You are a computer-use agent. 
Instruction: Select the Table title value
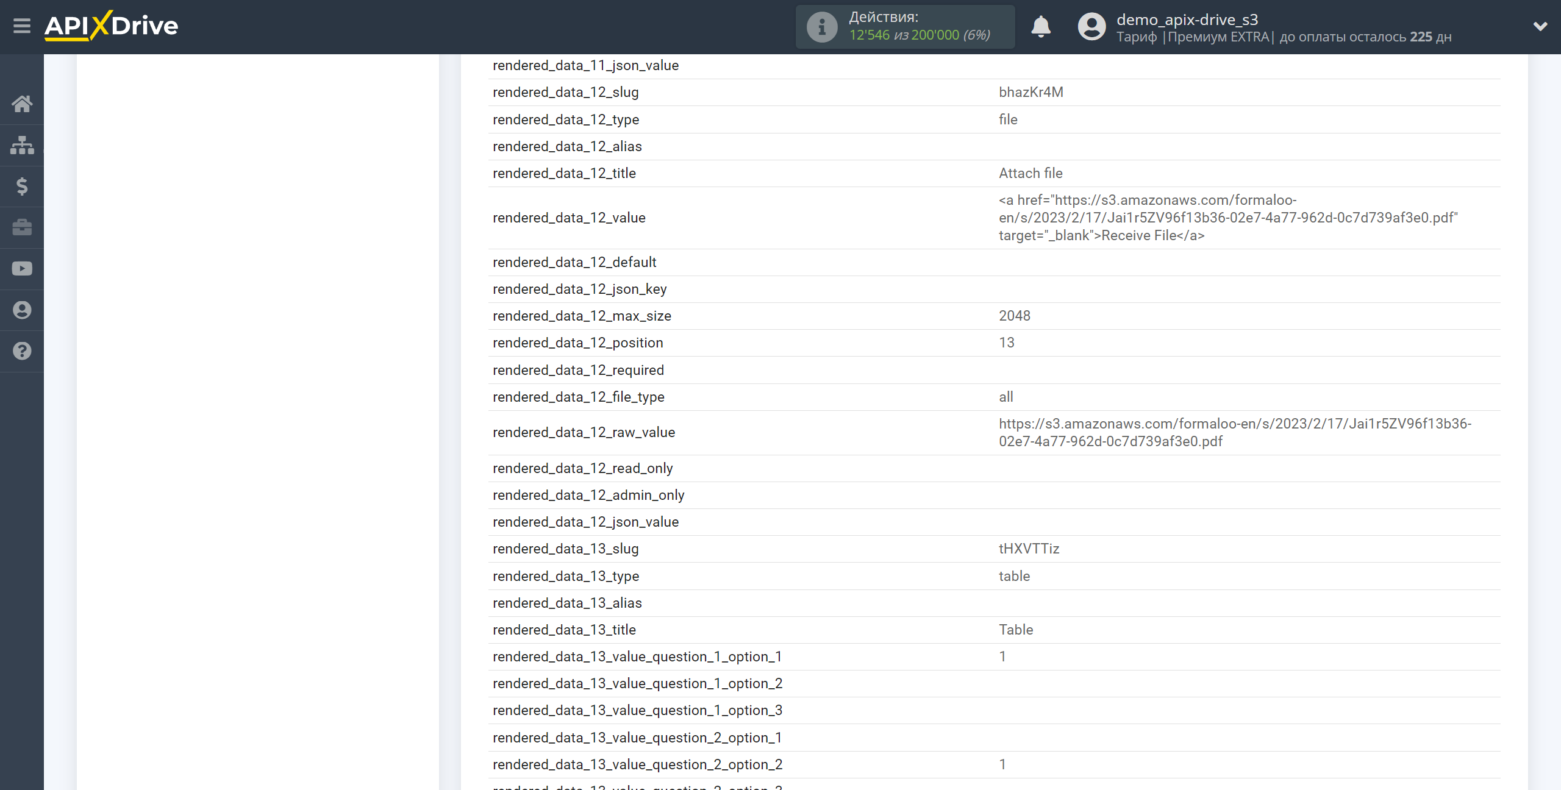click(x=1016, y=630)
